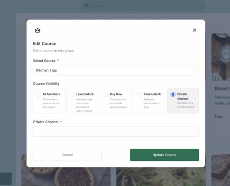Click the Cancel button
Viewport: 230px width, 186px height.
click(x=67, y=155)
